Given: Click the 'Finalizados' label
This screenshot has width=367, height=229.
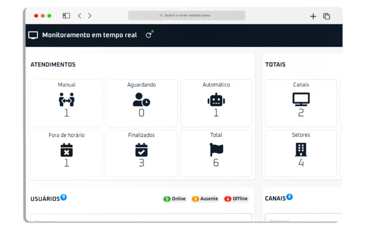Looking at the screenshot, I should click(x=141, y=135).
